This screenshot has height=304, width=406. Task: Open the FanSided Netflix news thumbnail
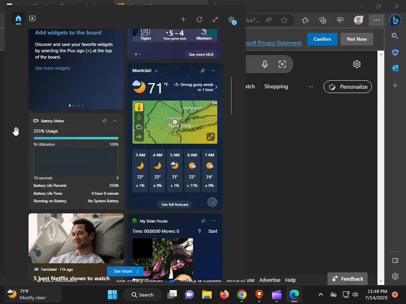76,238
